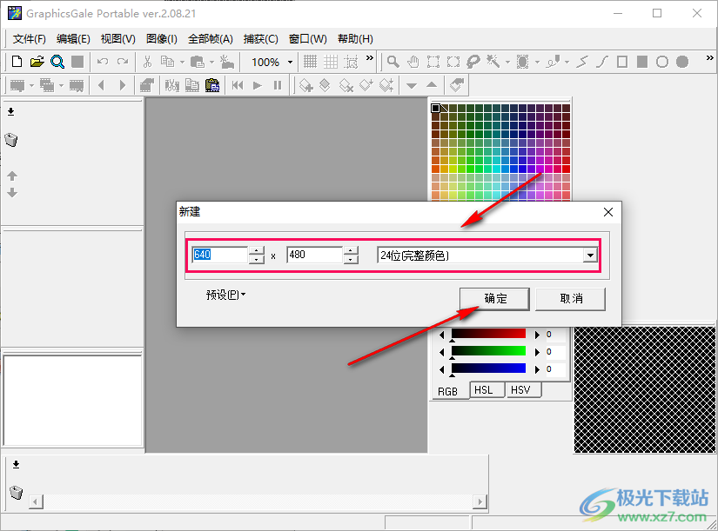Screen dimensions: 718x531
Task: Go to next frame arrow
Action: tap(122, 85)
